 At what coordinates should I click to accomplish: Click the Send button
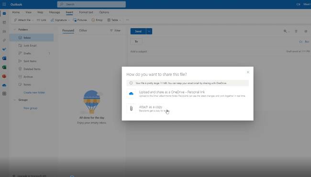coord(138,31)
